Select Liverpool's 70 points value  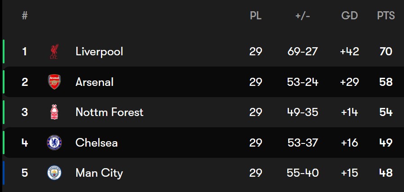(386, 52)
